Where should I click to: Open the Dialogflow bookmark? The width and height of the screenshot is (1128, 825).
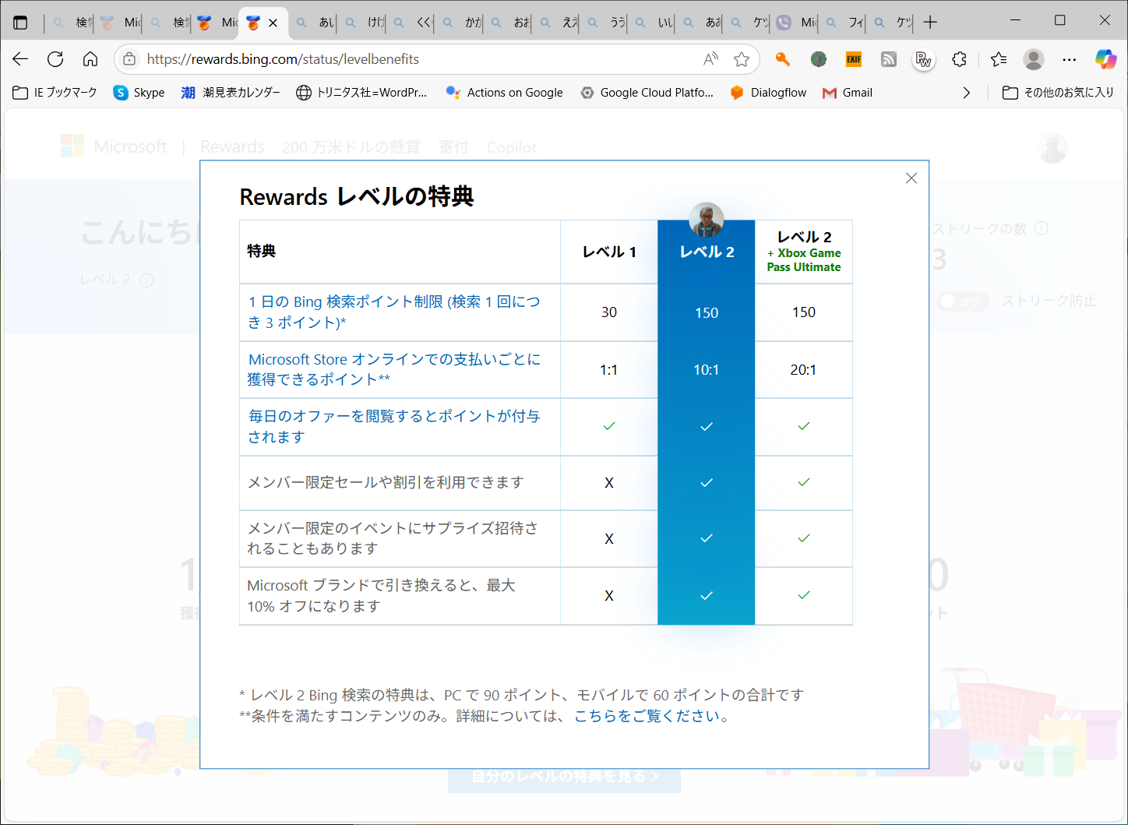pos(768,93)
